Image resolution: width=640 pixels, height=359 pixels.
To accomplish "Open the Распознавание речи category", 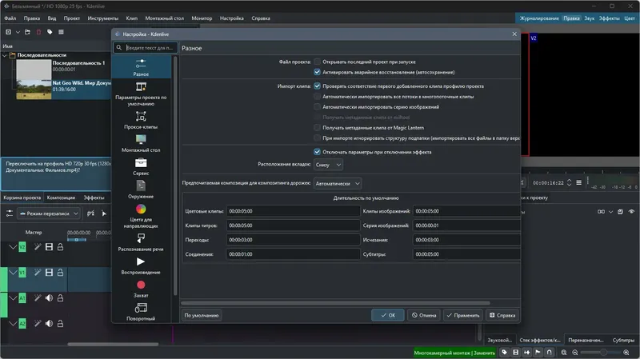I will click(x=141, y=242).
